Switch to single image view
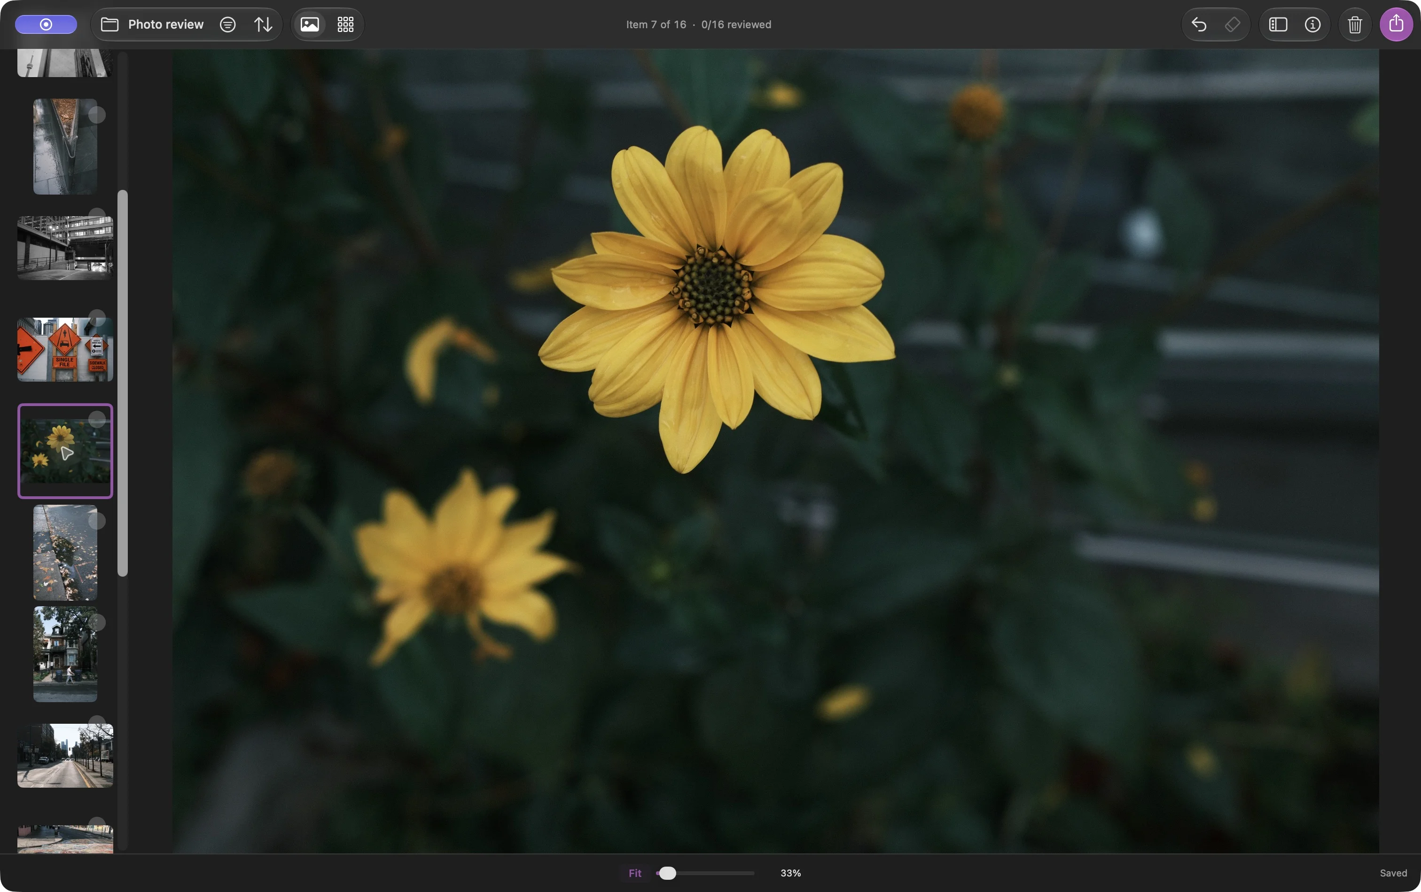Viewport: 1421px width, 892px height. click(310, 24)
